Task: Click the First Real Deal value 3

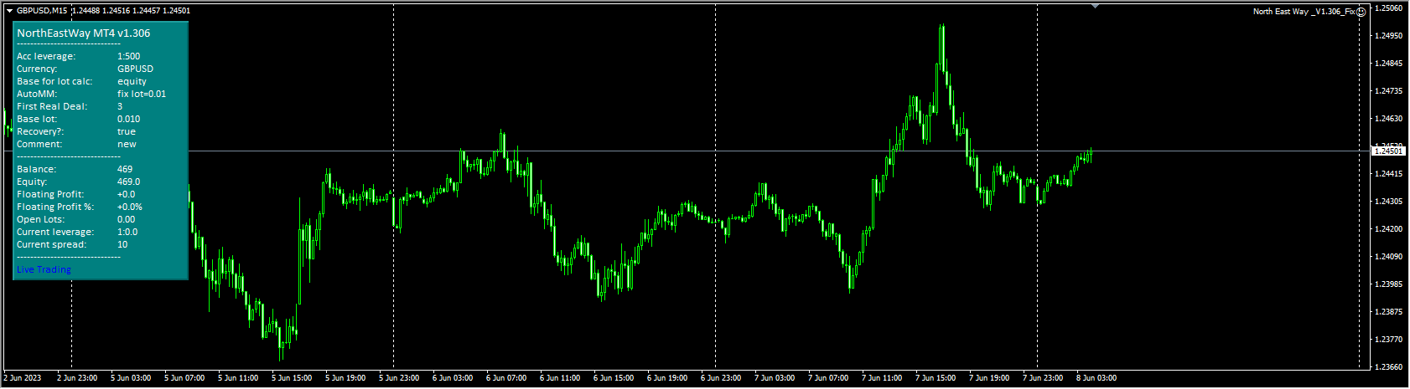Action: (120, 106)
